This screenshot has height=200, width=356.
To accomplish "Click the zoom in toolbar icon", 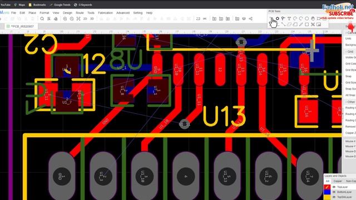I will point(65,19).
